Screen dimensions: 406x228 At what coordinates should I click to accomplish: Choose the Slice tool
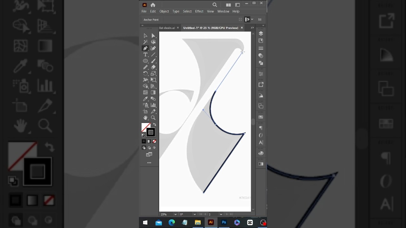153,111
